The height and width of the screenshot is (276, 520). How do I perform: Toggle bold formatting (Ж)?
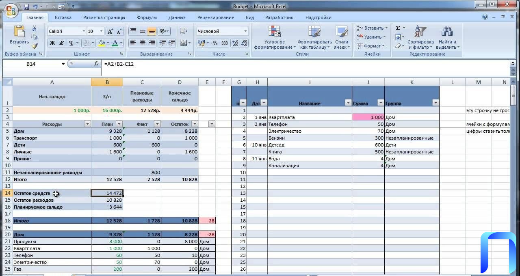pyautogui.click(x=52, y=43)
